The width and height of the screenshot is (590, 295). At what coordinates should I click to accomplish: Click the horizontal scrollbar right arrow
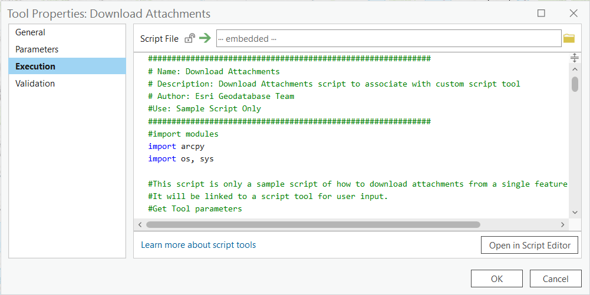click(562, 225)
